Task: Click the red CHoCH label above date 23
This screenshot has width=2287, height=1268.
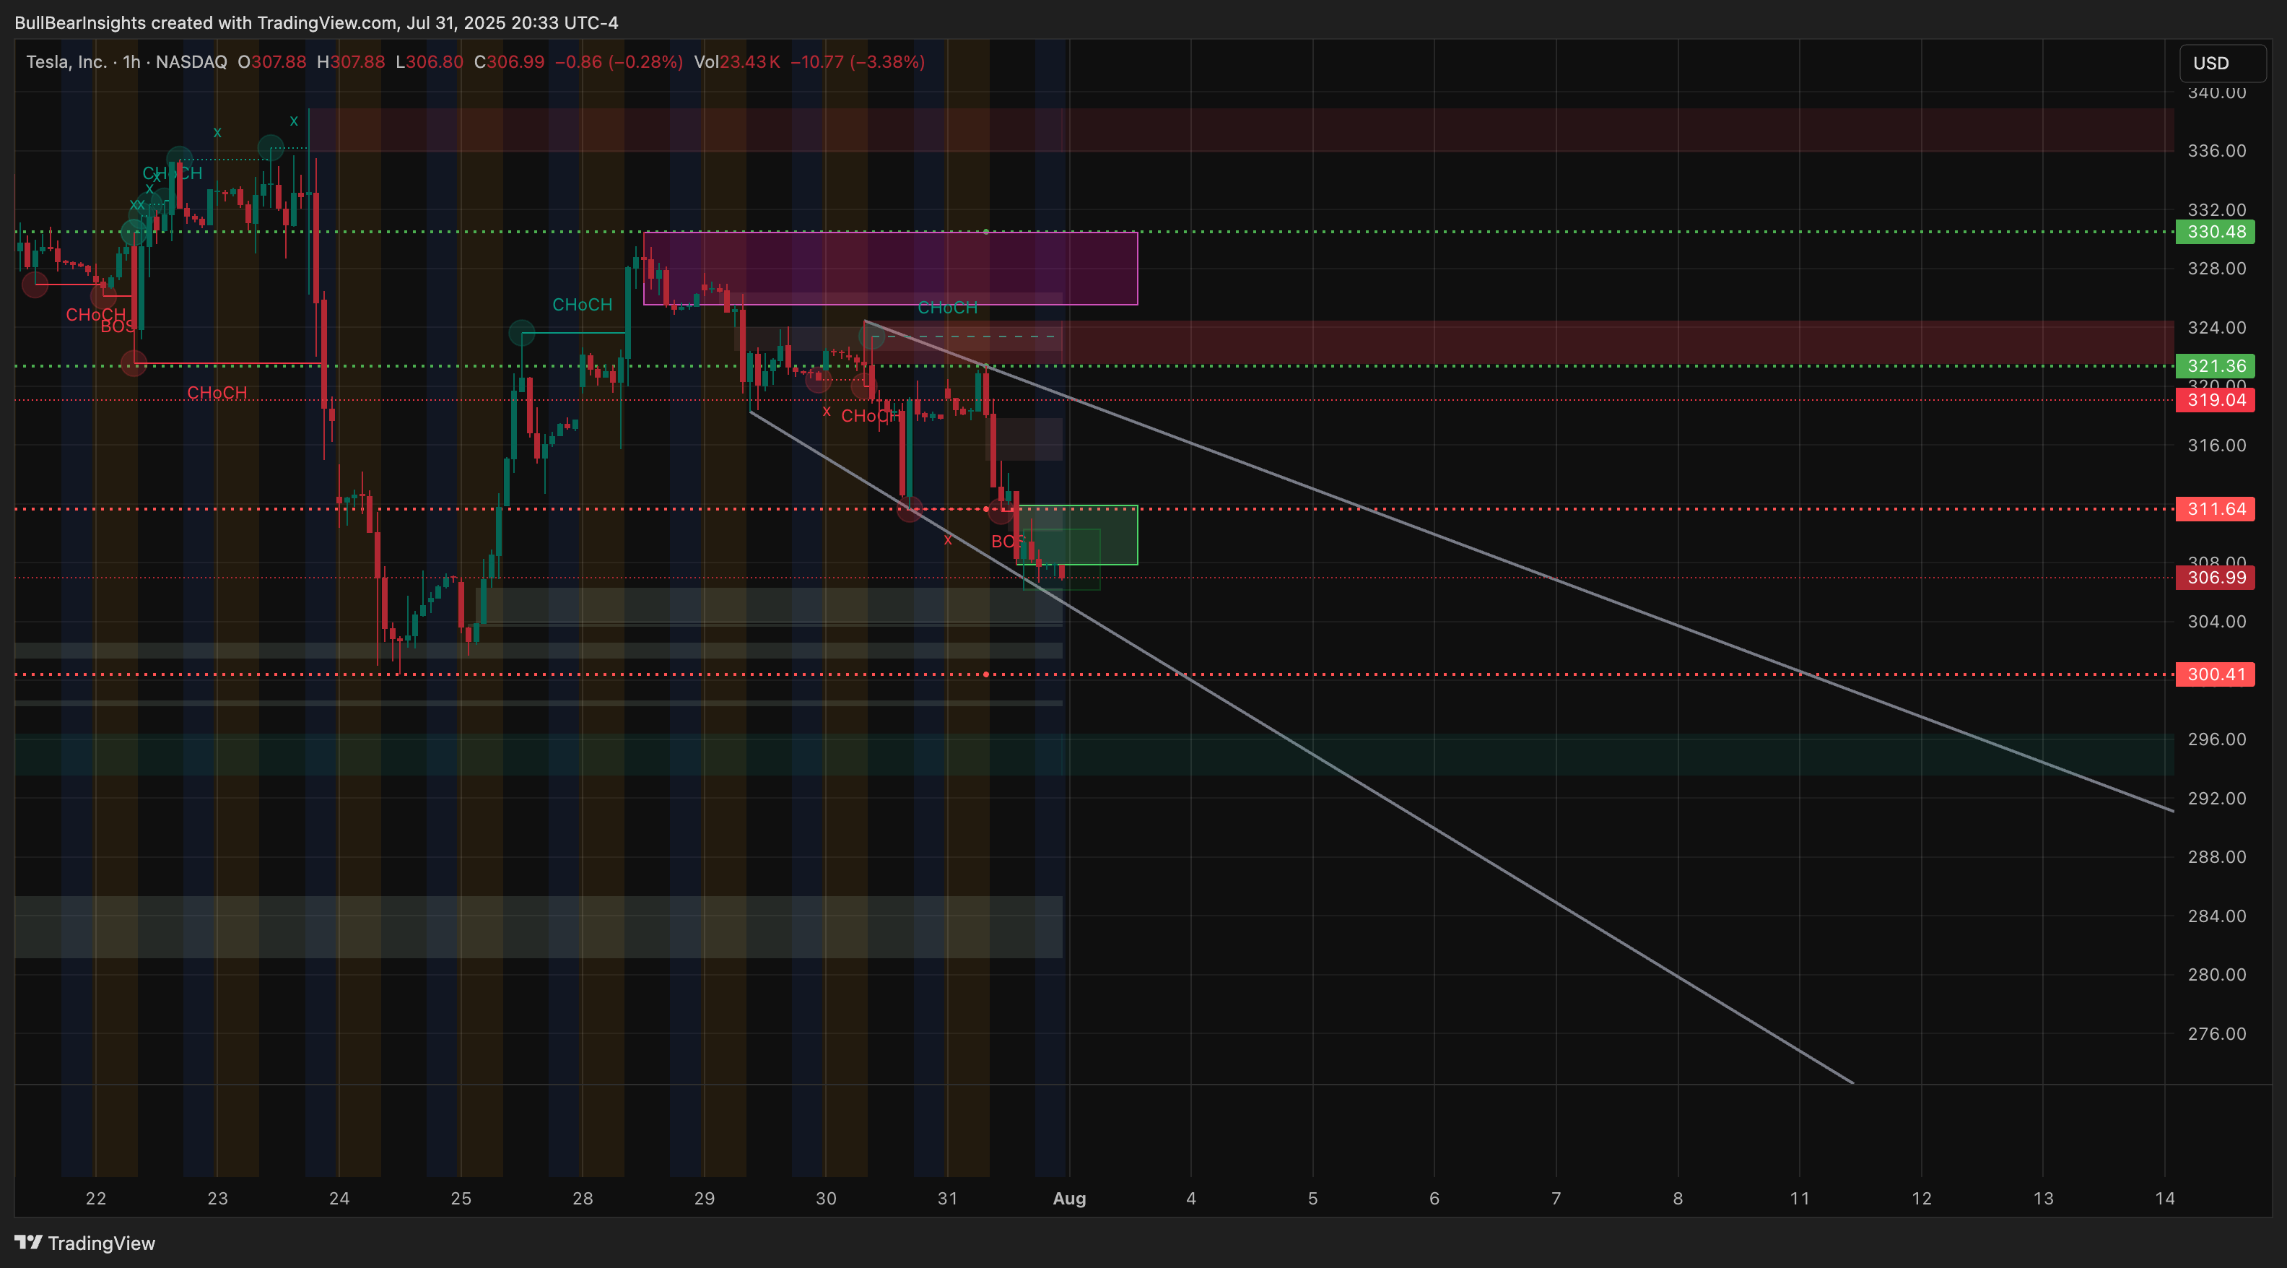Action: click(217, 393)
